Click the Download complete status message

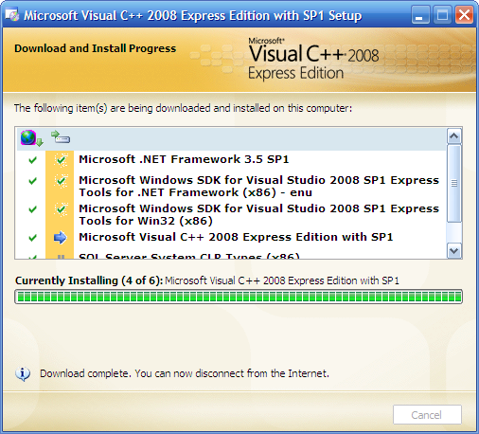pos(185,373)
